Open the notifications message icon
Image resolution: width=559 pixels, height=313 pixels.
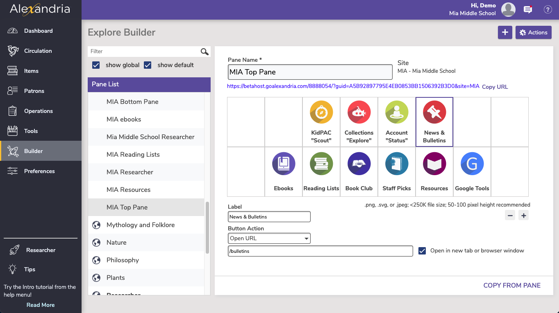(x=528, y=9)
